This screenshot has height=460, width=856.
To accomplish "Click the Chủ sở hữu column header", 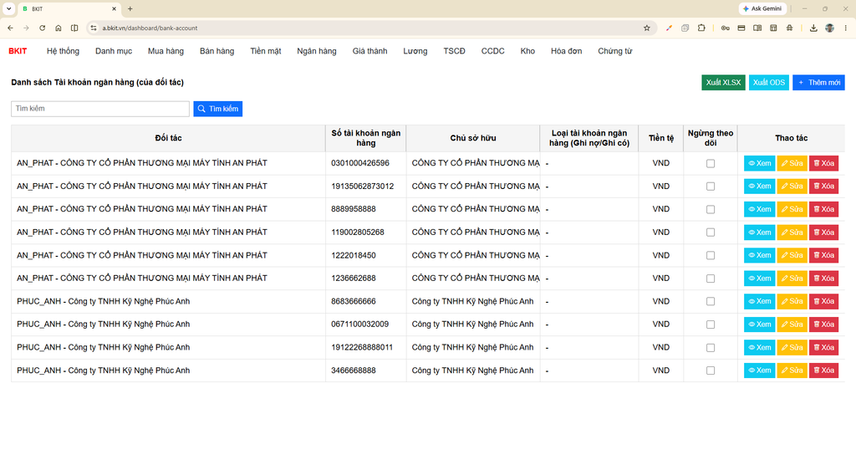I will [473, 138].
